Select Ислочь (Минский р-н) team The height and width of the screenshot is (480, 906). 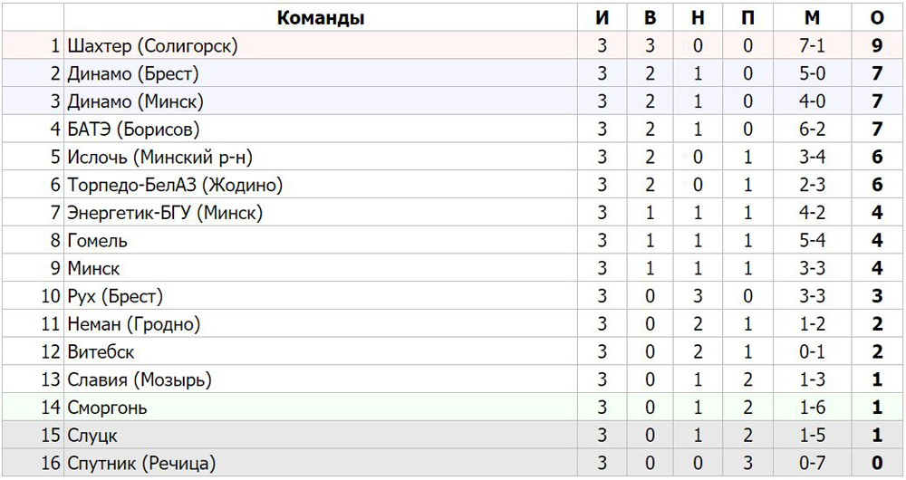click(x=160, y=157)
